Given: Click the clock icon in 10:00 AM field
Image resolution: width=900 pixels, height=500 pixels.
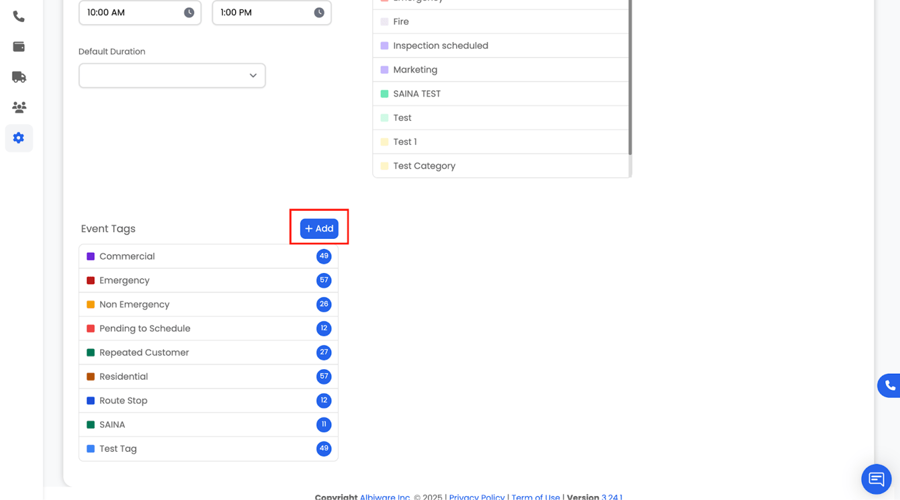Looking at the screenshot, I should pyautogui.click(x=189, y=13).
